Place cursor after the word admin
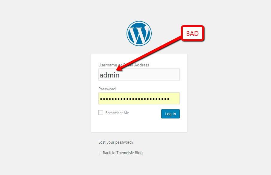The image size is (271, 175). 120,75
